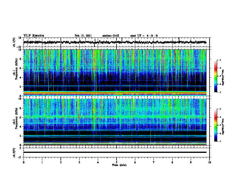Click the "VLF Spectra" plot title
The height and width of the screenshot is (182, 236).
tap(34, 36)
